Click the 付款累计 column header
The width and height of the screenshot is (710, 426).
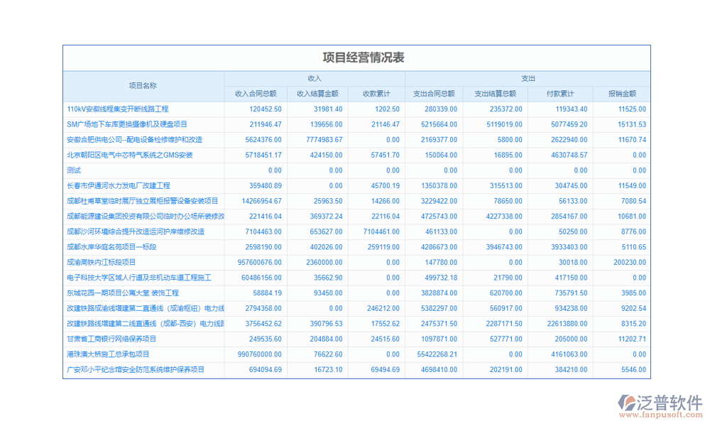pyautogui.click(x=560, y=94)
